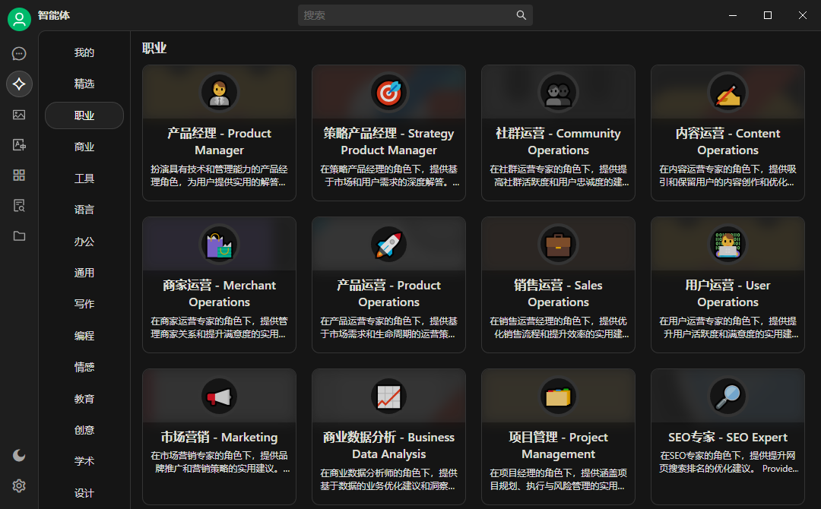This screenshot has height=509, width=821.
Task: Open the files folder sidebar icon
Action: click(x=19, y=236)
